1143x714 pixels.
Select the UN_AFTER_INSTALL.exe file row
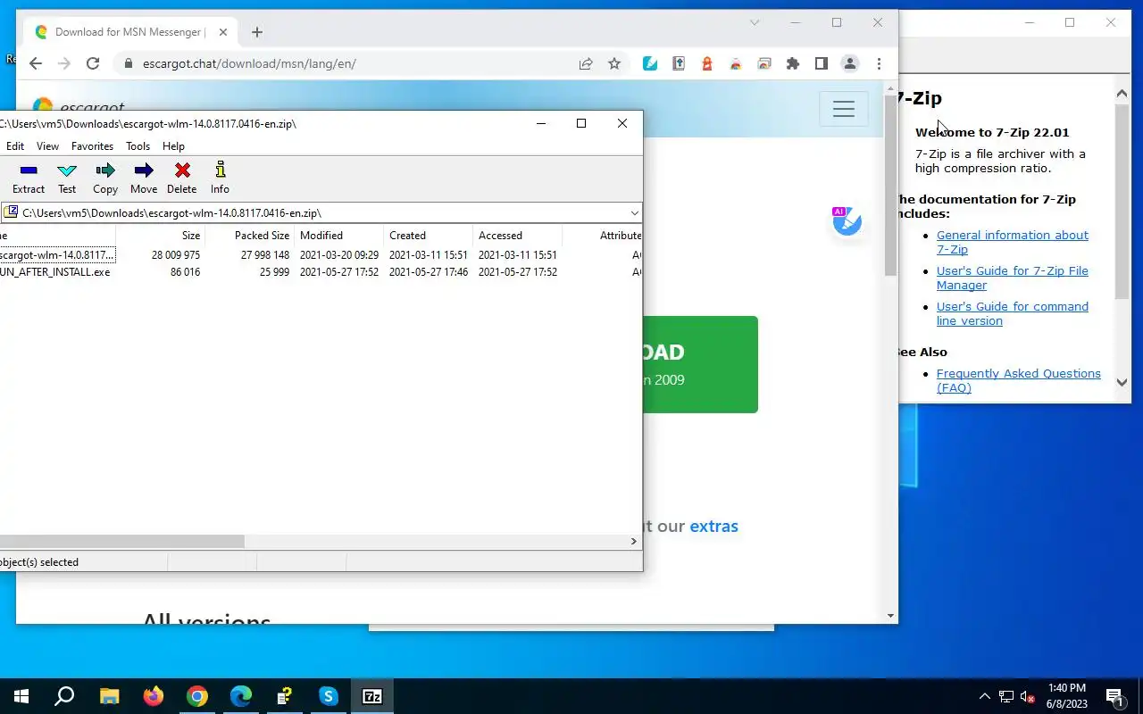(321, 272)
